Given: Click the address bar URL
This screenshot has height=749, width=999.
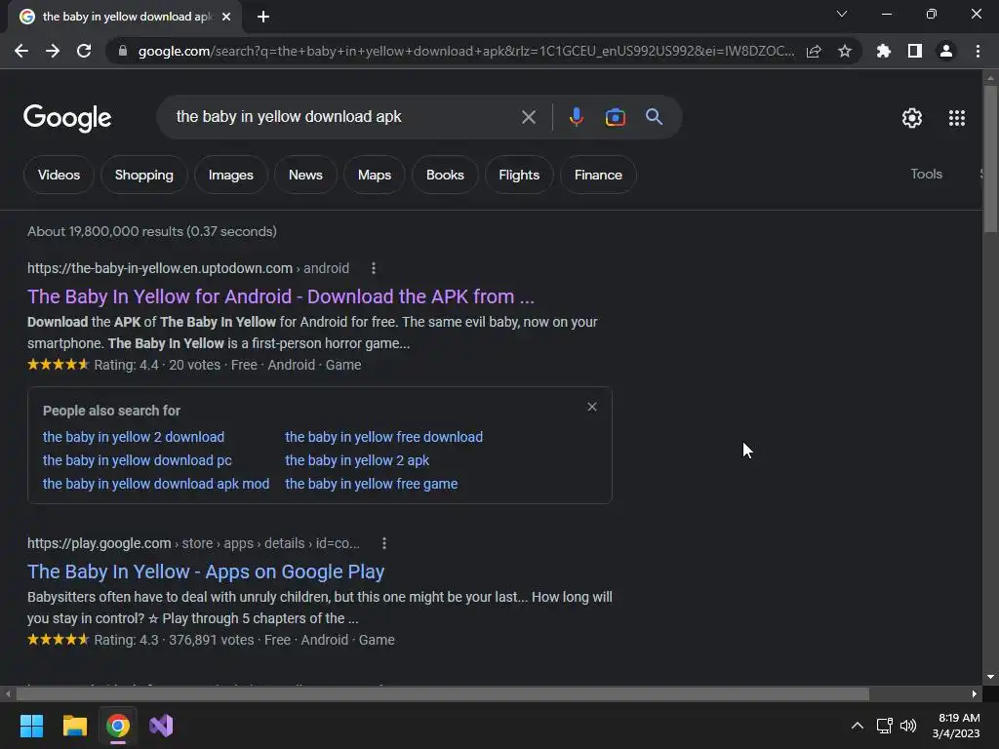Looking at the screenshot, I should click(465, 51).
